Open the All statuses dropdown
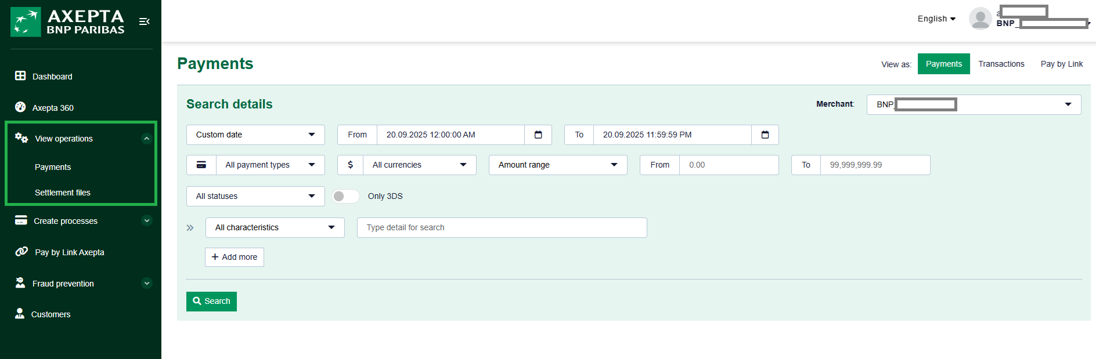The height and width of the screenshot is (359, 1096). coord(255,196)
